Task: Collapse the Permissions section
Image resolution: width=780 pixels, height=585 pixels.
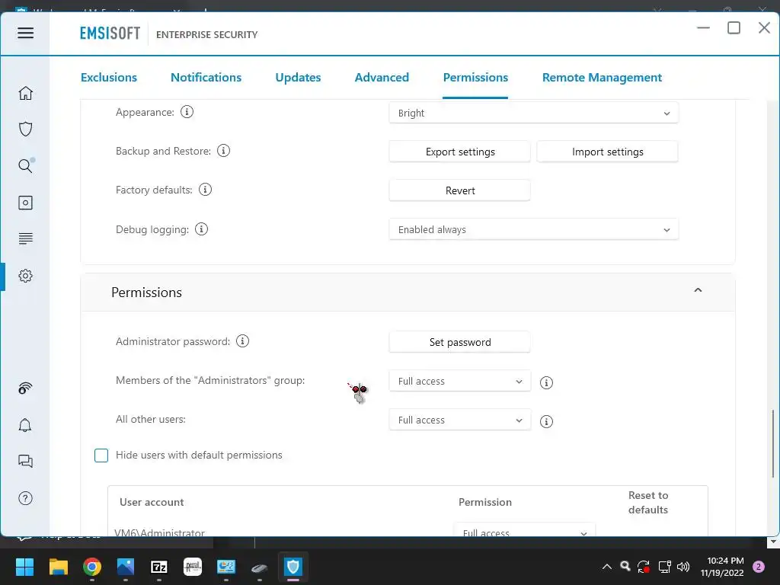Action: (x=698, y=290)
